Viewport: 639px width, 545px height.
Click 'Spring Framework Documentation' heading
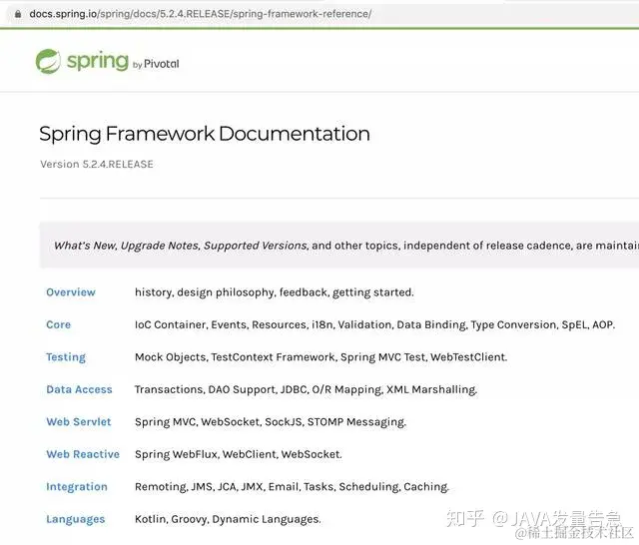[205, 134]
